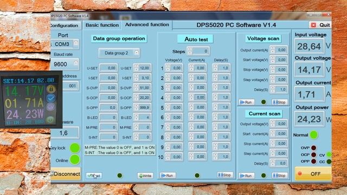This screenshot has width=347, height=195.
Task: Run the Current scan
Action: coord(246,175)
